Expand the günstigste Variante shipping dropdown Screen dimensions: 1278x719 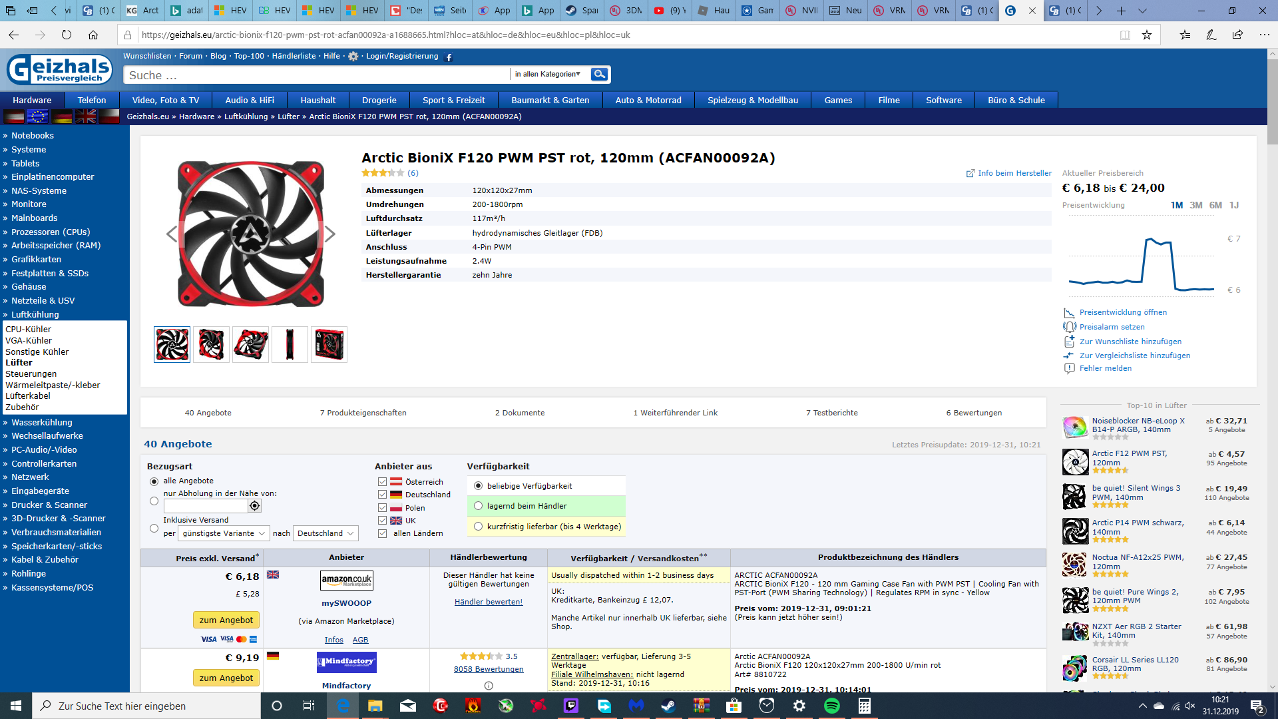tap(224, 533)
